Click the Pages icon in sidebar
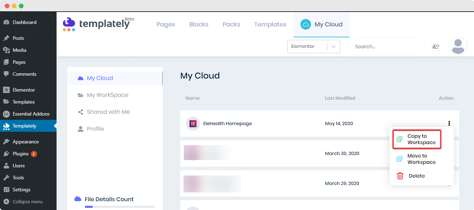Image resolution: width=474 pixels, height=210 pixels. pyautogui.click(x=6, y=62)
